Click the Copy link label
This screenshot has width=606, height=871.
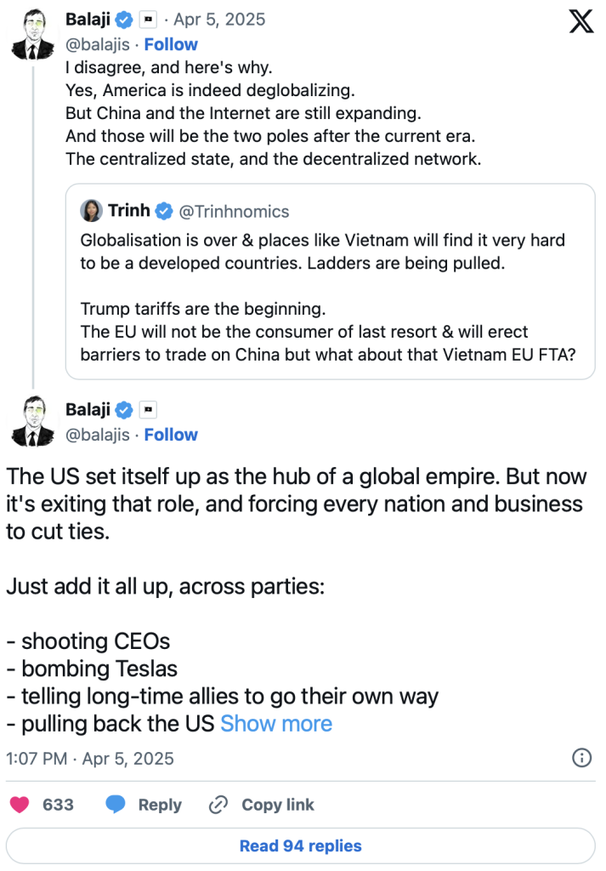[278, 805]
